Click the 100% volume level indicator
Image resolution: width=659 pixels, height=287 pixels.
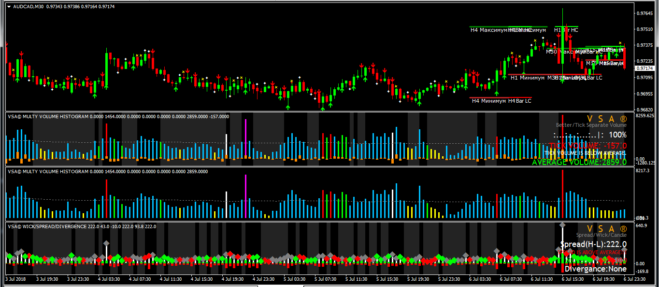pos(617,135)
